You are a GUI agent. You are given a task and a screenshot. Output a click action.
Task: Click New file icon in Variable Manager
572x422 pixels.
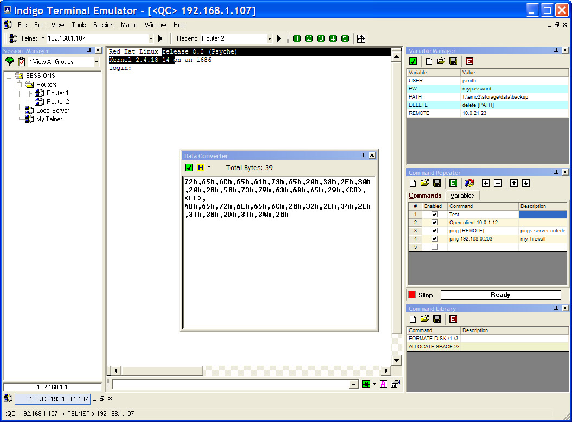(429, 61)
